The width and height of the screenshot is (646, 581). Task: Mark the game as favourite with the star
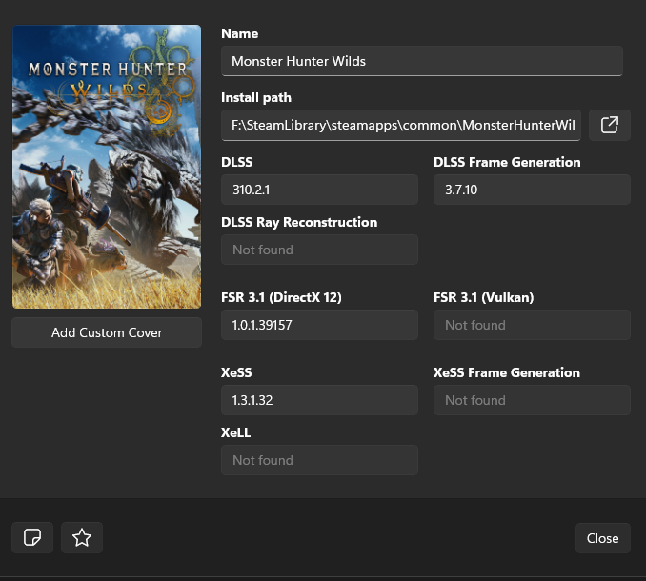tap(82, 537)
